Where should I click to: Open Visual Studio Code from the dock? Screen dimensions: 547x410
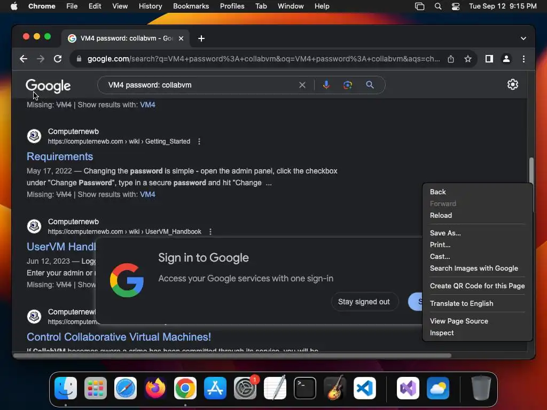(365, 388)
